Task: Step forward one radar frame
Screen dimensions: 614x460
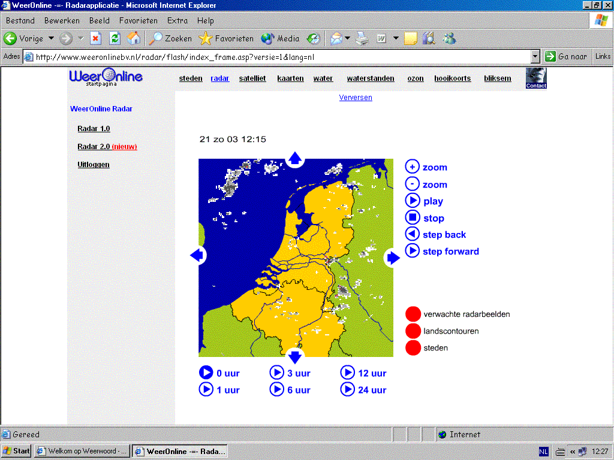Action: [413, 251]
